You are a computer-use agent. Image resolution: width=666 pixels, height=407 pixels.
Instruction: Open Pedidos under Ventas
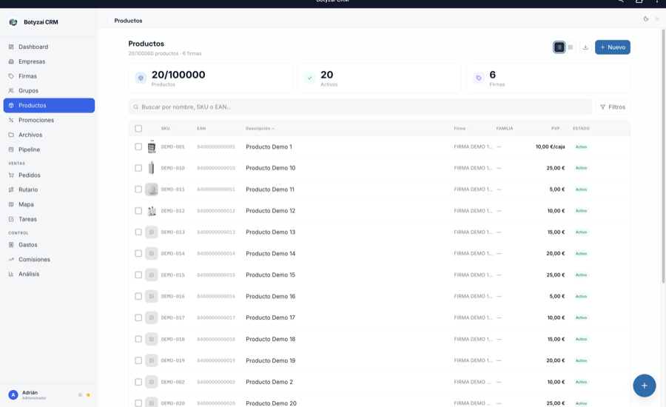[49, 175]
